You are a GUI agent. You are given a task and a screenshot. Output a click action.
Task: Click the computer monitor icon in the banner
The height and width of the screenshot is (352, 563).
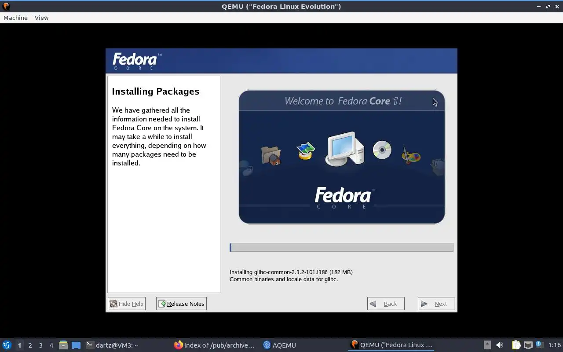(344, 149)
